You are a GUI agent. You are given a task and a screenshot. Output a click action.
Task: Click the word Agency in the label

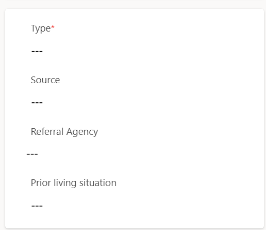tap(82, 132)
